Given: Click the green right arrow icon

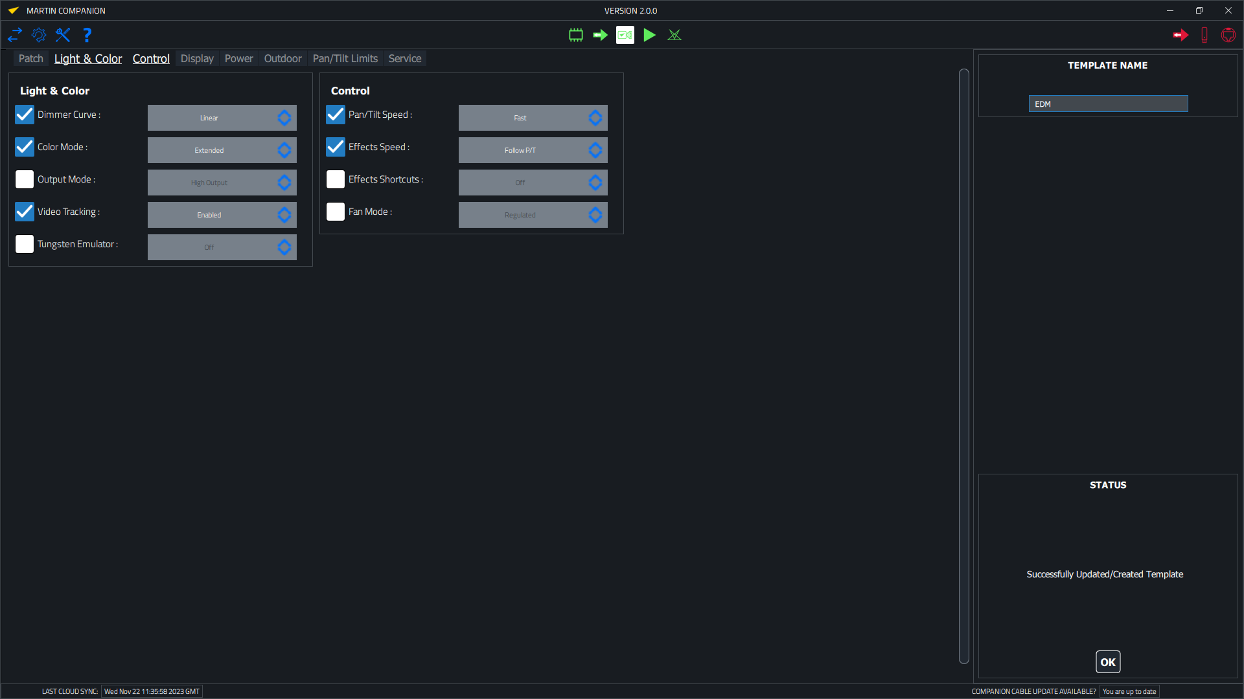Looking at the screenshot, I should pos(600,35).
